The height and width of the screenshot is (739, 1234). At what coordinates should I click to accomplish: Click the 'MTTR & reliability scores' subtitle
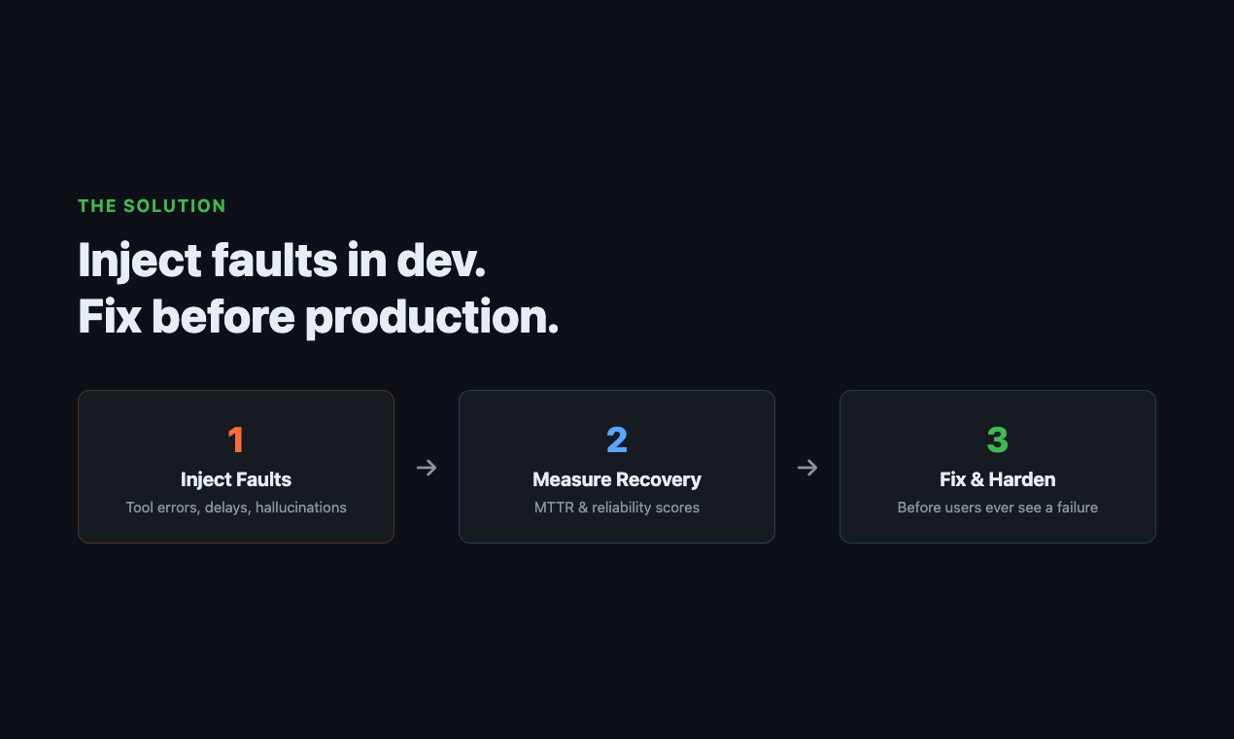coord(617,508)
